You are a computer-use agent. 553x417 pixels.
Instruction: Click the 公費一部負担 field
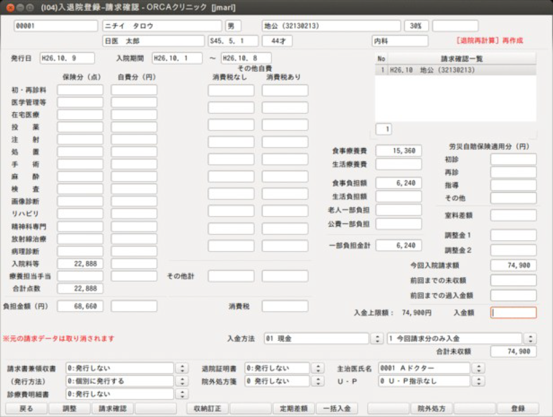pos(399,224)
